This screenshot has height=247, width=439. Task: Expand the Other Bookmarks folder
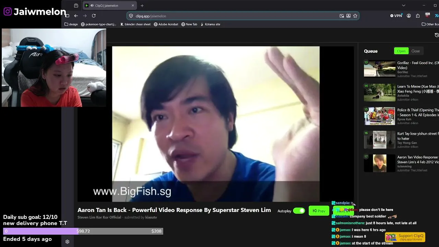click(x=430, y=24)
